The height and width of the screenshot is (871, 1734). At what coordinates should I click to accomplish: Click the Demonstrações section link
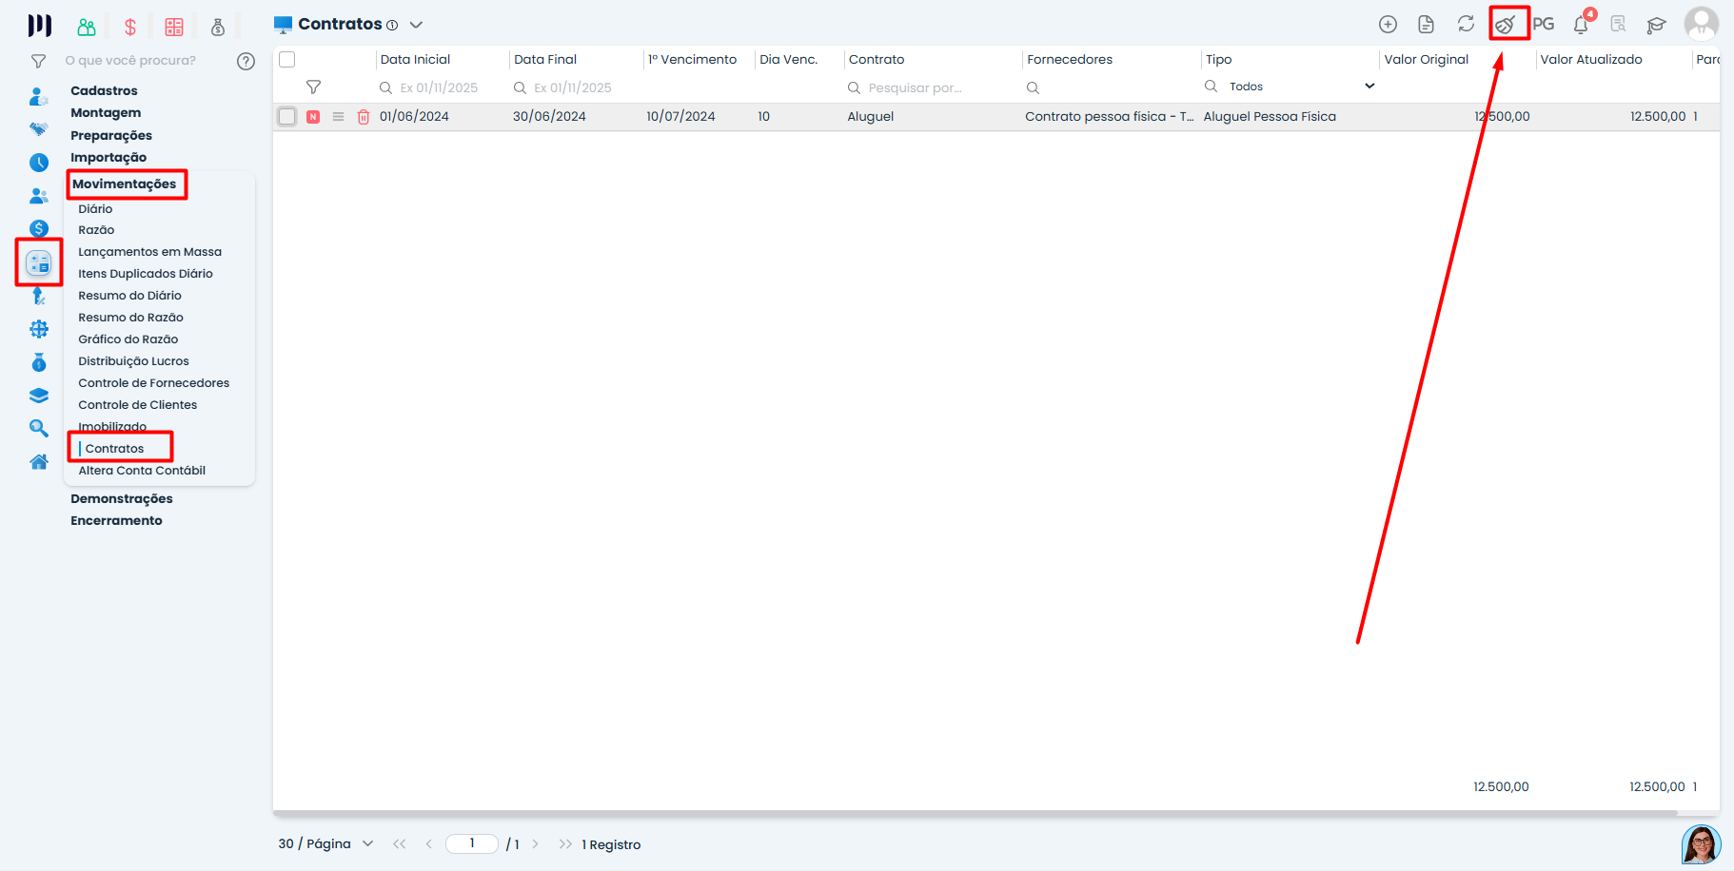[x=122, y=499]
